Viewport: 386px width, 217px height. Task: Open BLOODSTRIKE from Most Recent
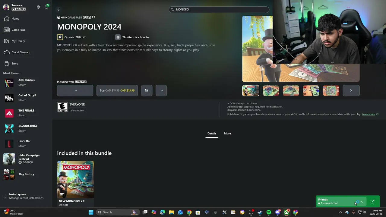(x=26, y=128)
